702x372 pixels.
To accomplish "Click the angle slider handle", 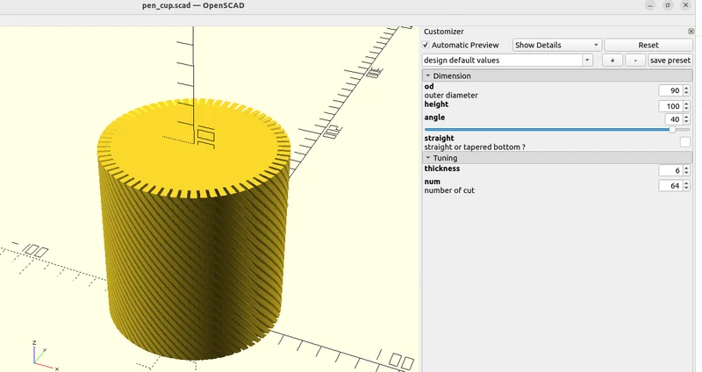I will tap(672, 129).
